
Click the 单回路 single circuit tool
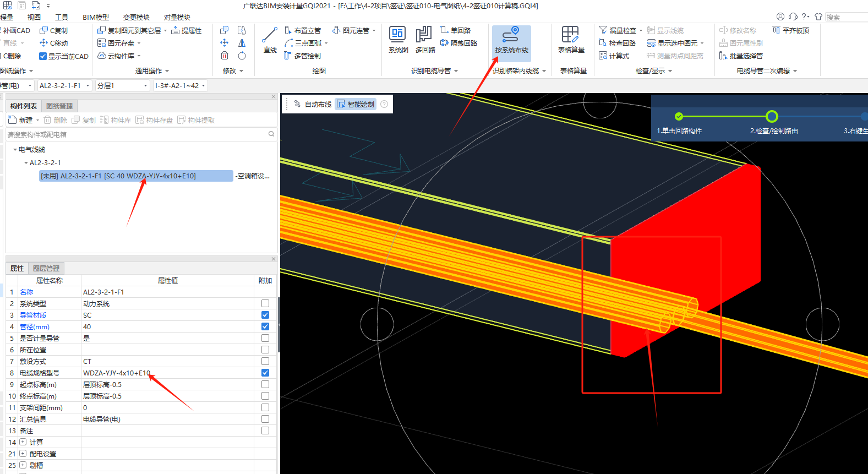tap(456, 30)
